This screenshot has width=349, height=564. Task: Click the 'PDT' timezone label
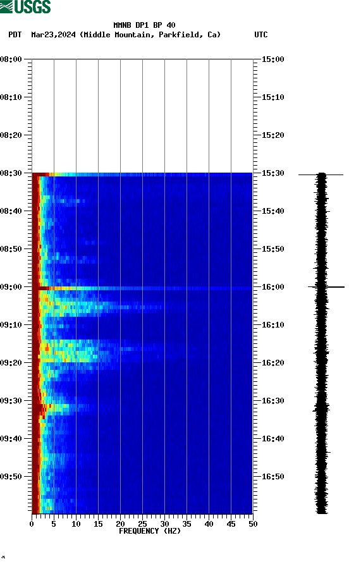15,35
